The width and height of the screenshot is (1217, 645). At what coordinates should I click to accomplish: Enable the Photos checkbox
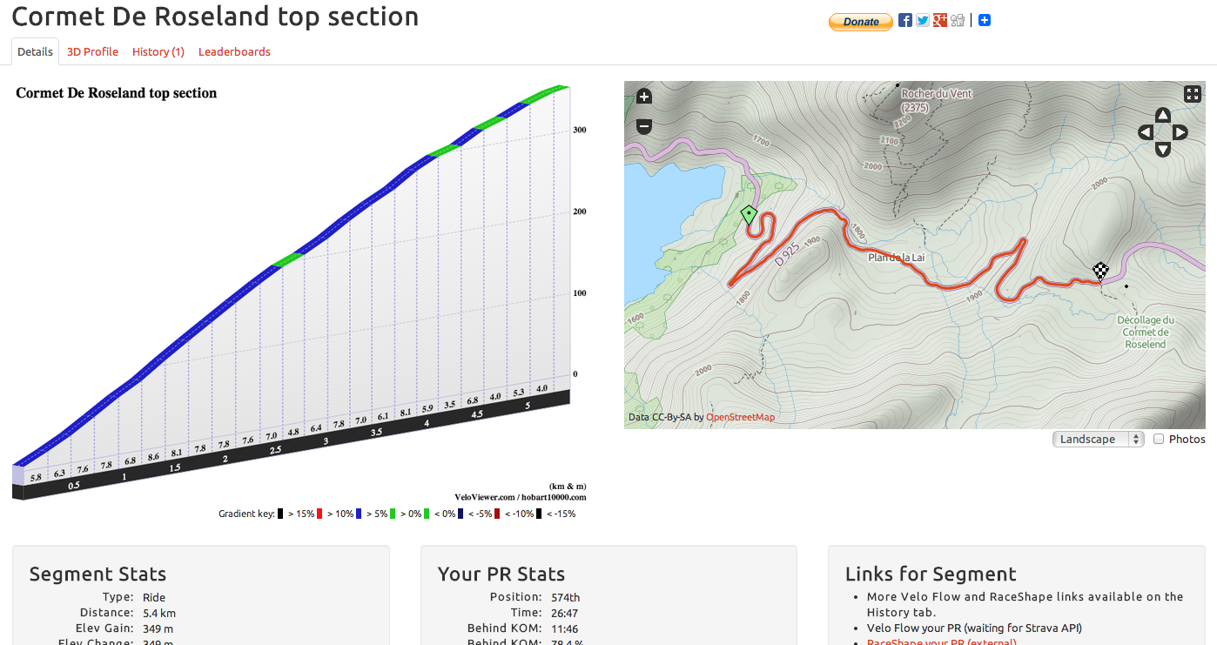(1159, 440)
